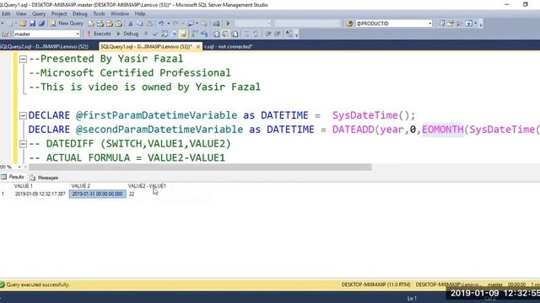This screenshot has width=540, height=303.
Task: Switch output to Results to Text
Action: pos(216,34)
